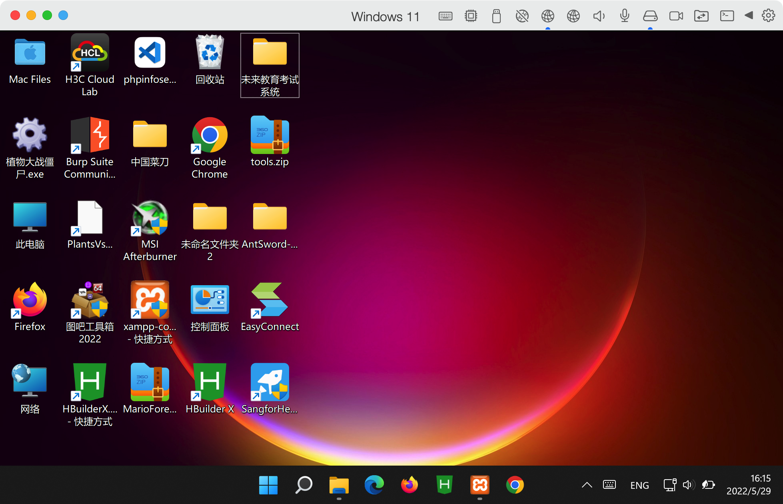The width and height of the screenshot is (783, 504).
Task: Toggle VM sound via speaker icon
Action: (x=599, y=16)
